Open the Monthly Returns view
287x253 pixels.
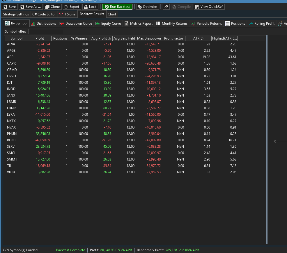[172, 24]
